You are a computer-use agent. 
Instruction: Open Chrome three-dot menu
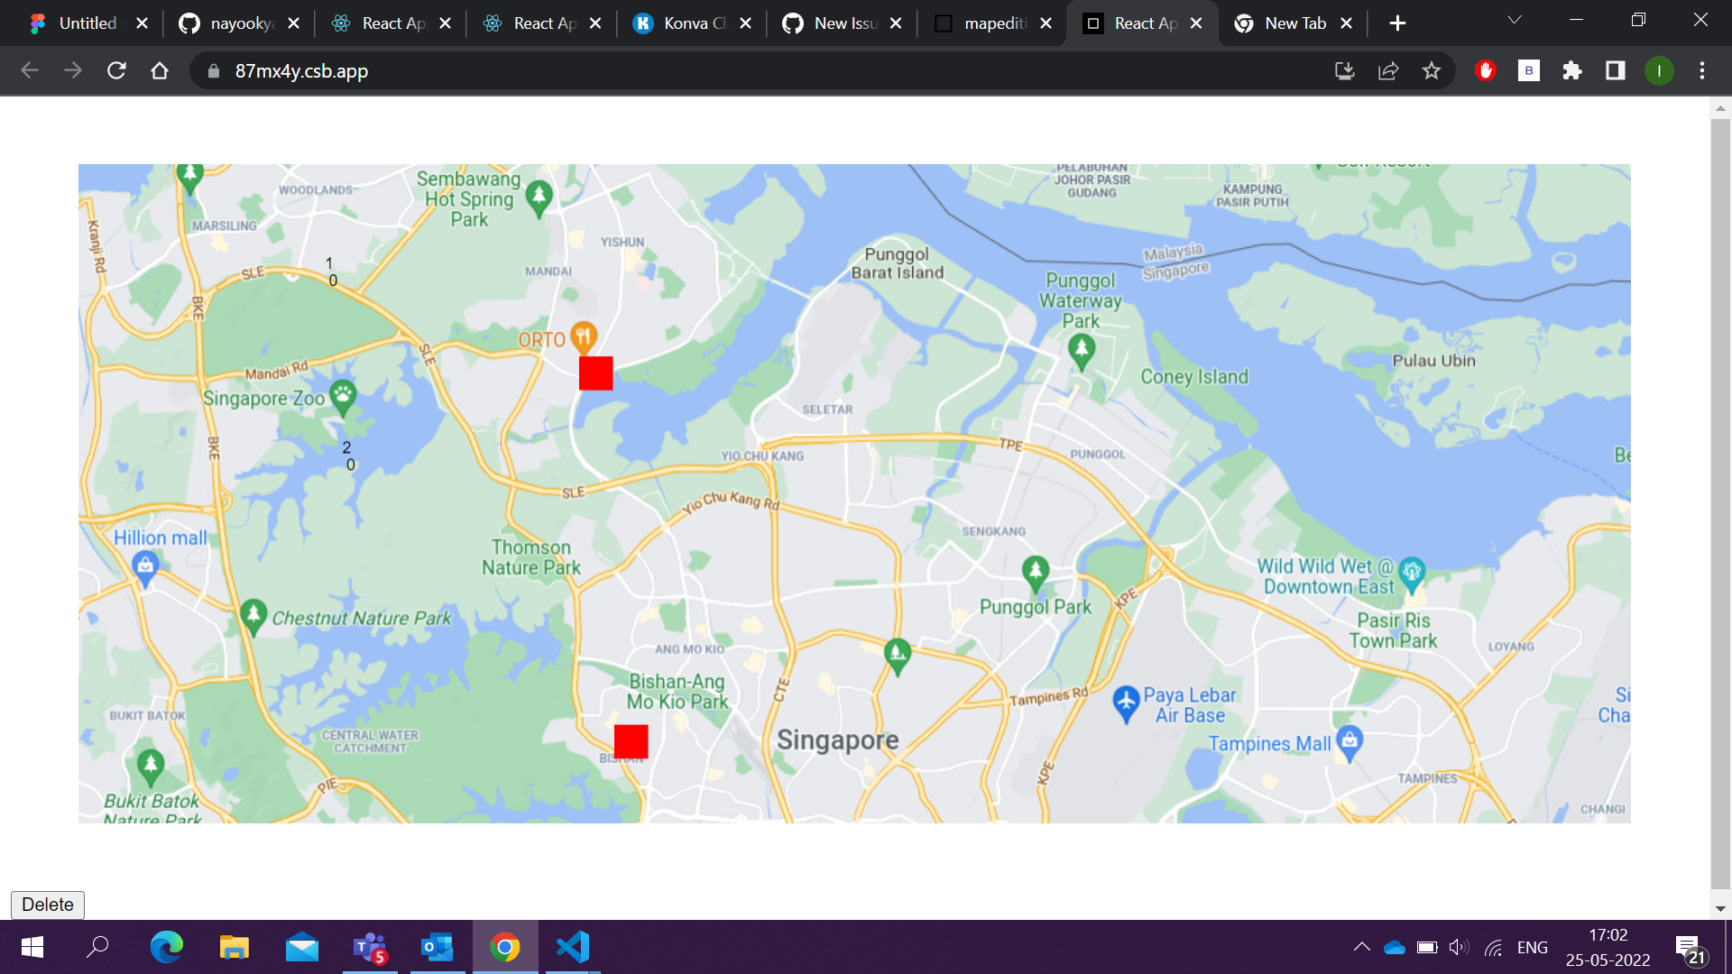(x=1702, y=70)
